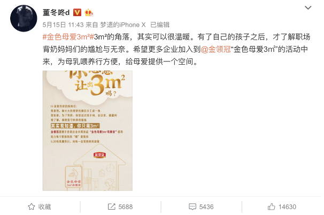Open the 5436 comments count
The image size is (324, 215).
coord(206,207)
